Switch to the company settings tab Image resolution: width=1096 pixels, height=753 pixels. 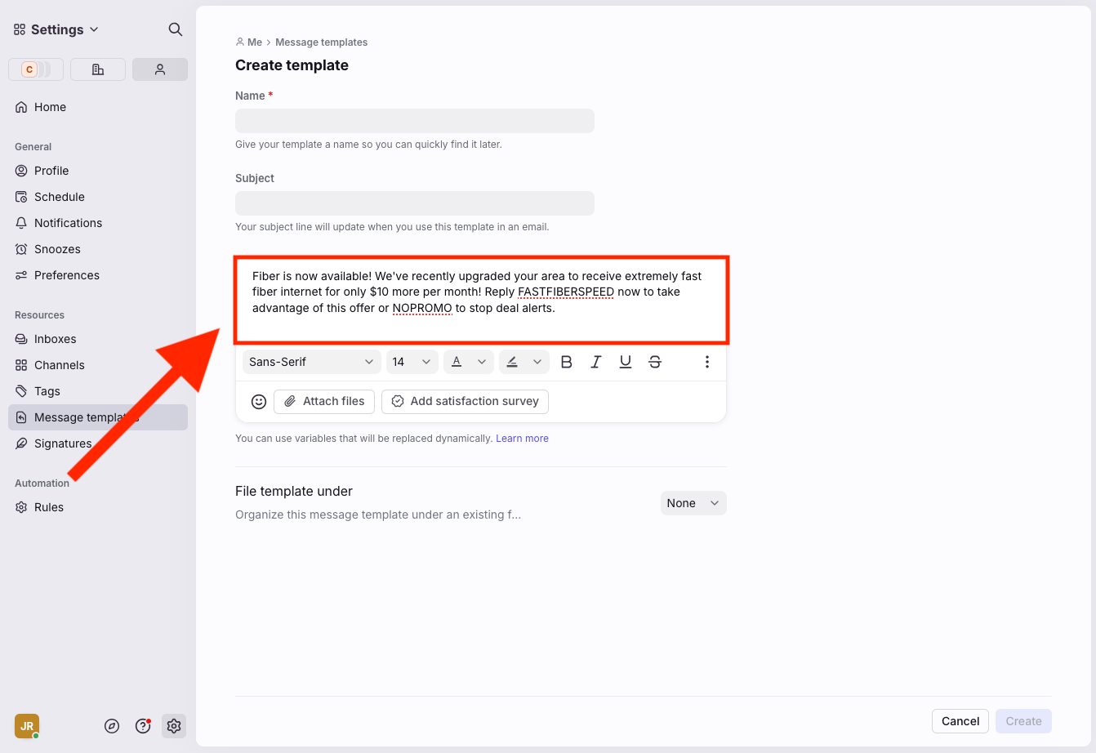pyautogui.click(x=98, y=69)
